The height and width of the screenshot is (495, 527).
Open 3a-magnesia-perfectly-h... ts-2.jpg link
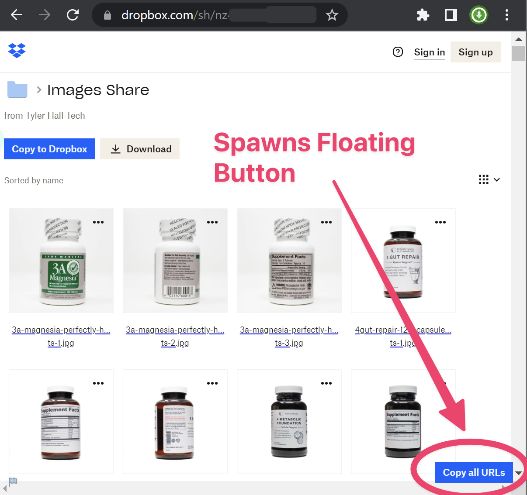click(x=175, y=336)
